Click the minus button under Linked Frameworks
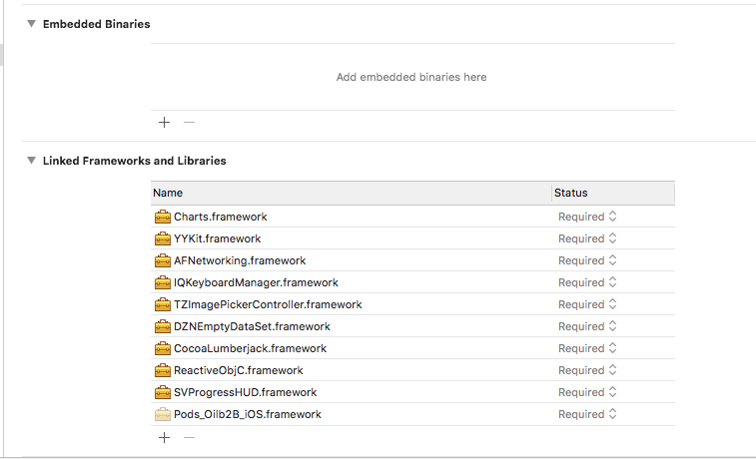Screen dimensions: 756x459 (189, 437)
